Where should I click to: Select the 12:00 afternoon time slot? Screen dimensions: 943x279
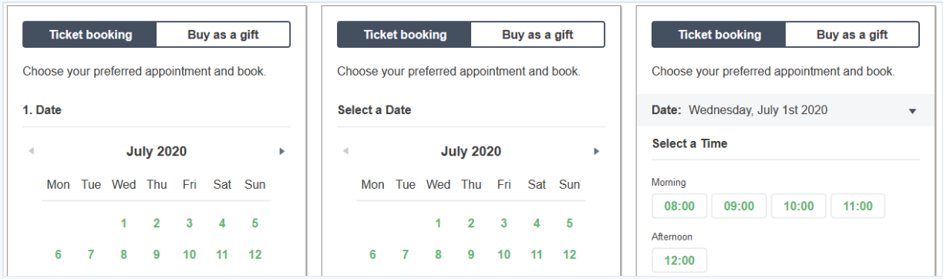(x=680, y=261)
